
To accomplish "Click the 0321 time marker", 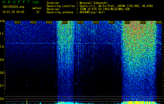I will [x=17, y=22].
